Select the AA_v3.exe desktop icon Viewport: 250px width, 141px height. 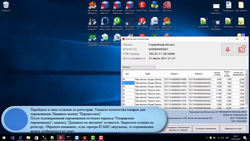pos(167,6)
